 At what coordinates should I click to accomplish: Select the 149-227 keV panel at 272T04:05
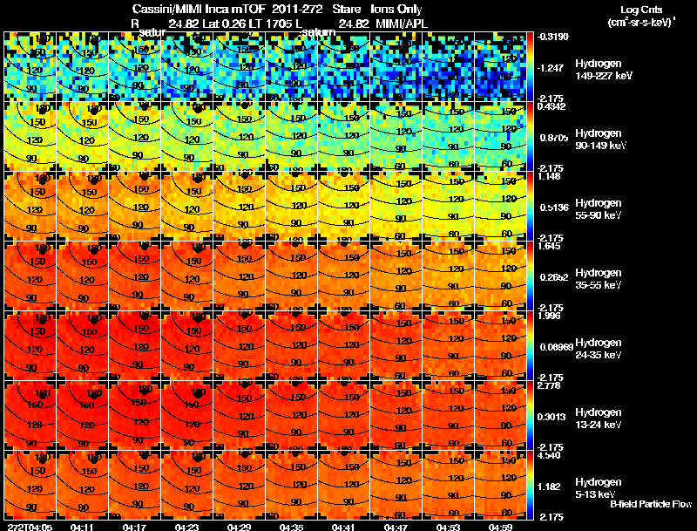[x=30, y=66]
